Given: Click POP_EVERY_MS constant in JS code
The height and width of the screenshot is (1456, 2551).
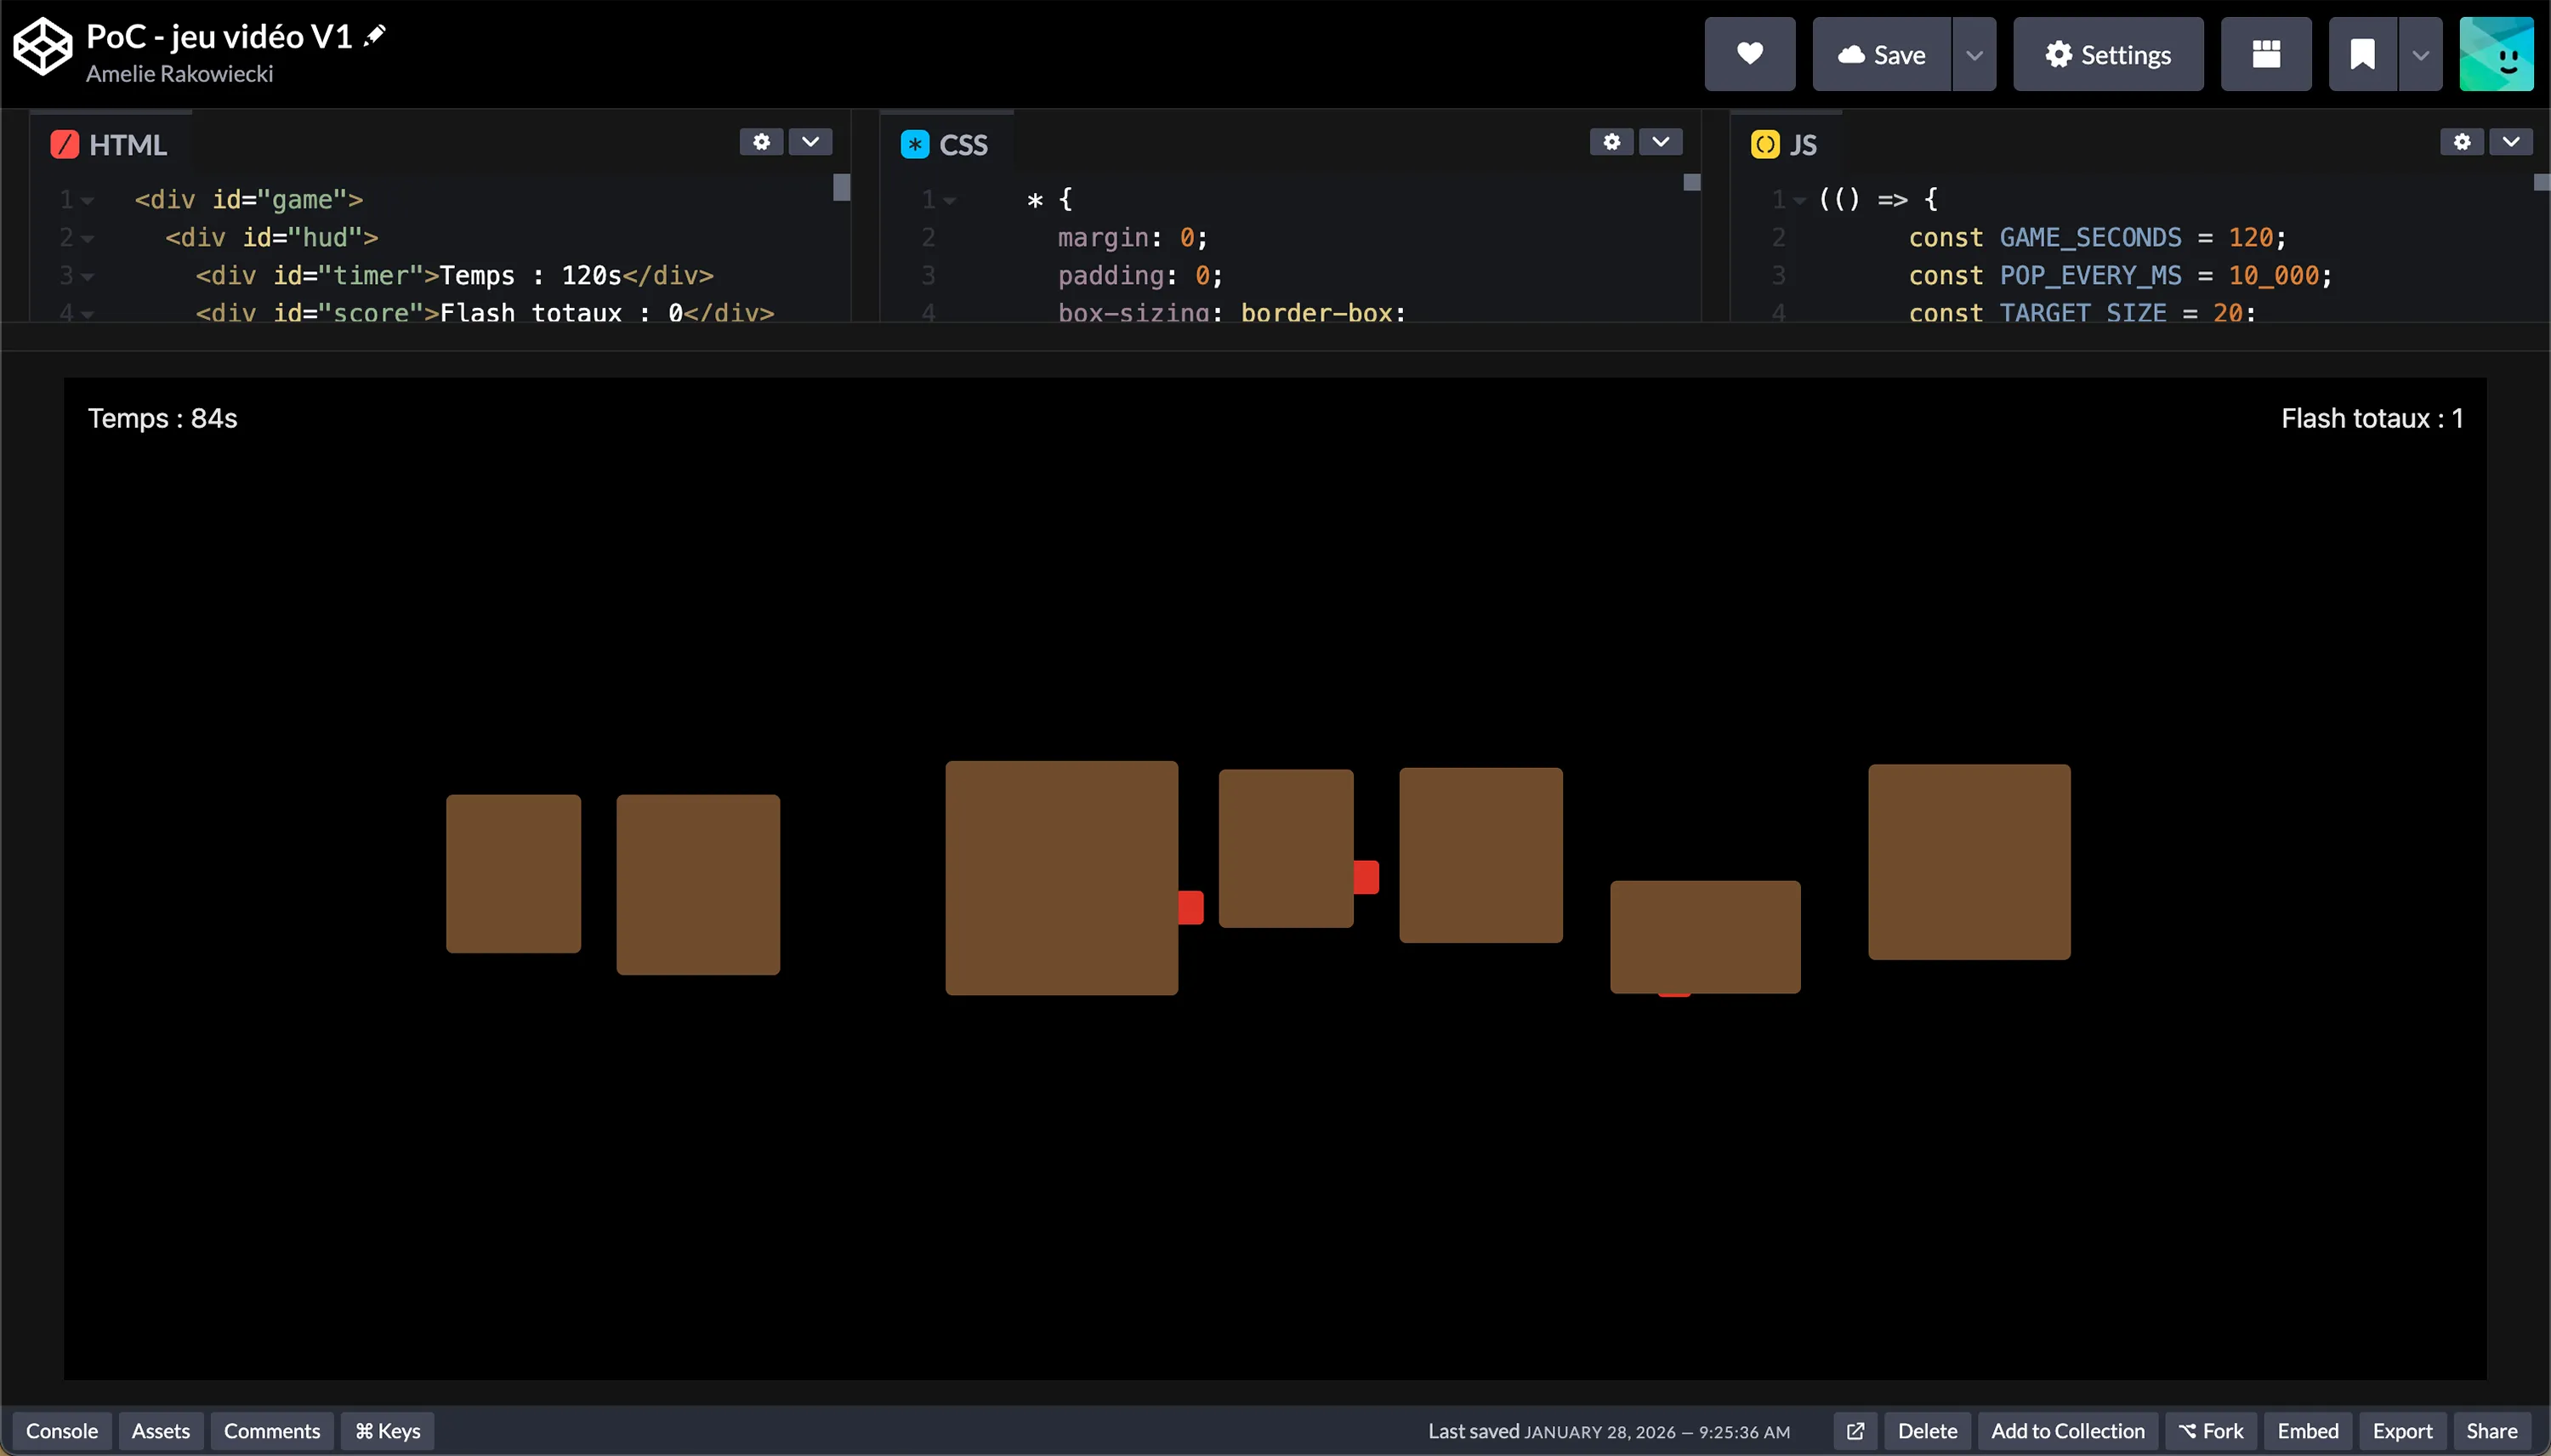Looking at the screenshot, I should [x=2090, y=276].
